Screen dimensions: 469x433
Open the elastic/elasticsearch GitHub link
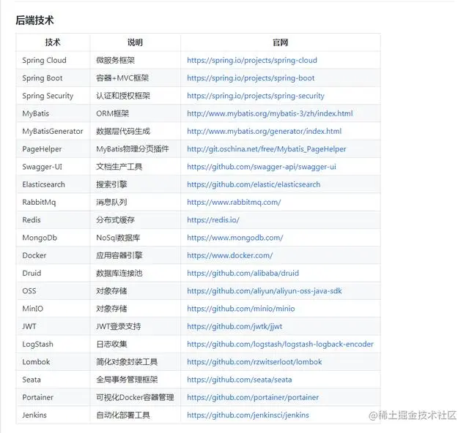[x=254, y=184]
